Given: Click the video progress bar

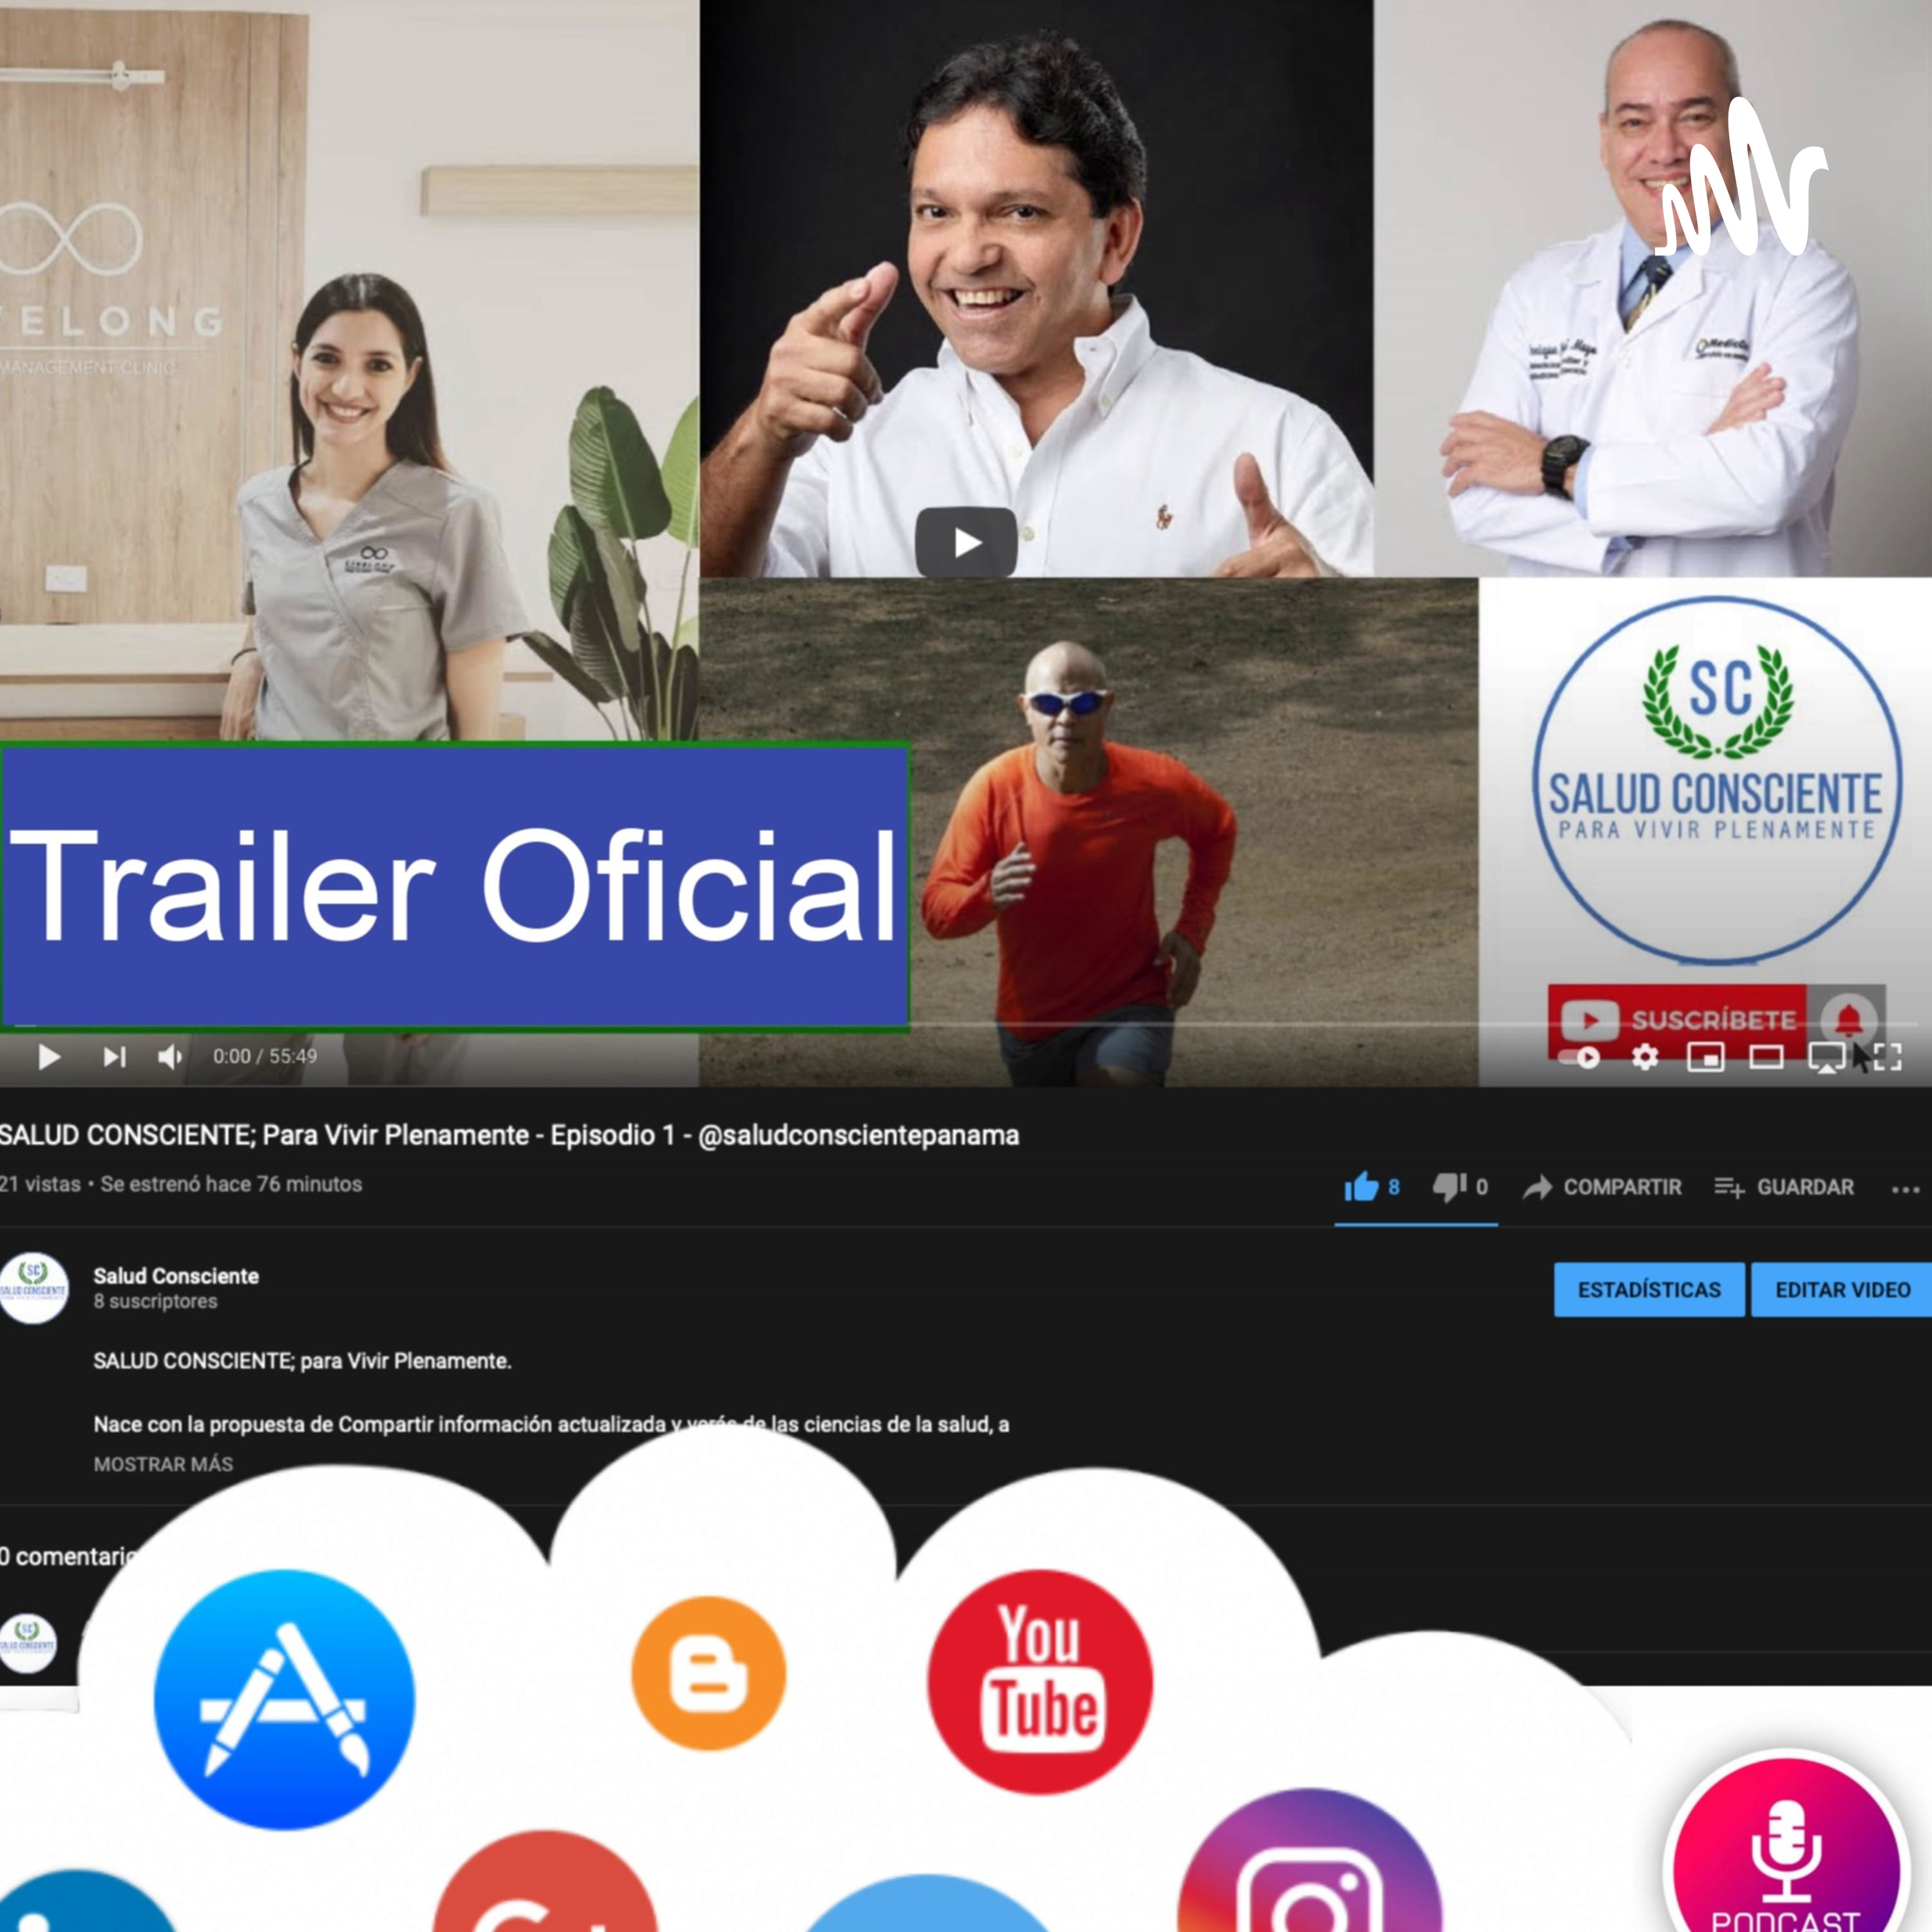Looking at the screenshot, I should [x=966, y=1025].
